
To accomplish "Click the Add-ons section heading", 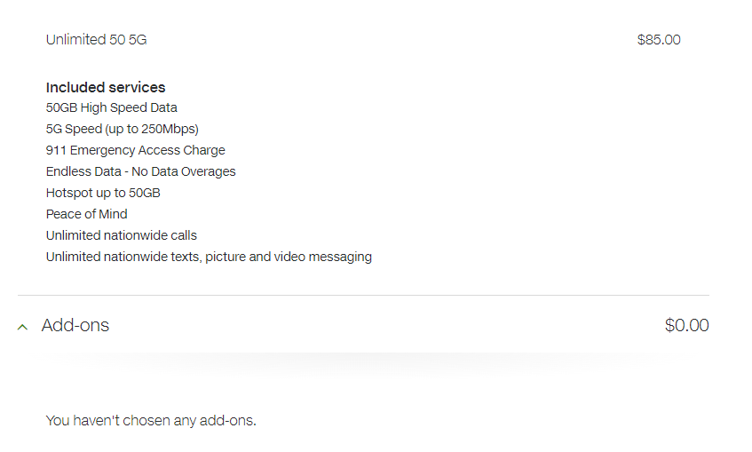I will tap(75, 326).
